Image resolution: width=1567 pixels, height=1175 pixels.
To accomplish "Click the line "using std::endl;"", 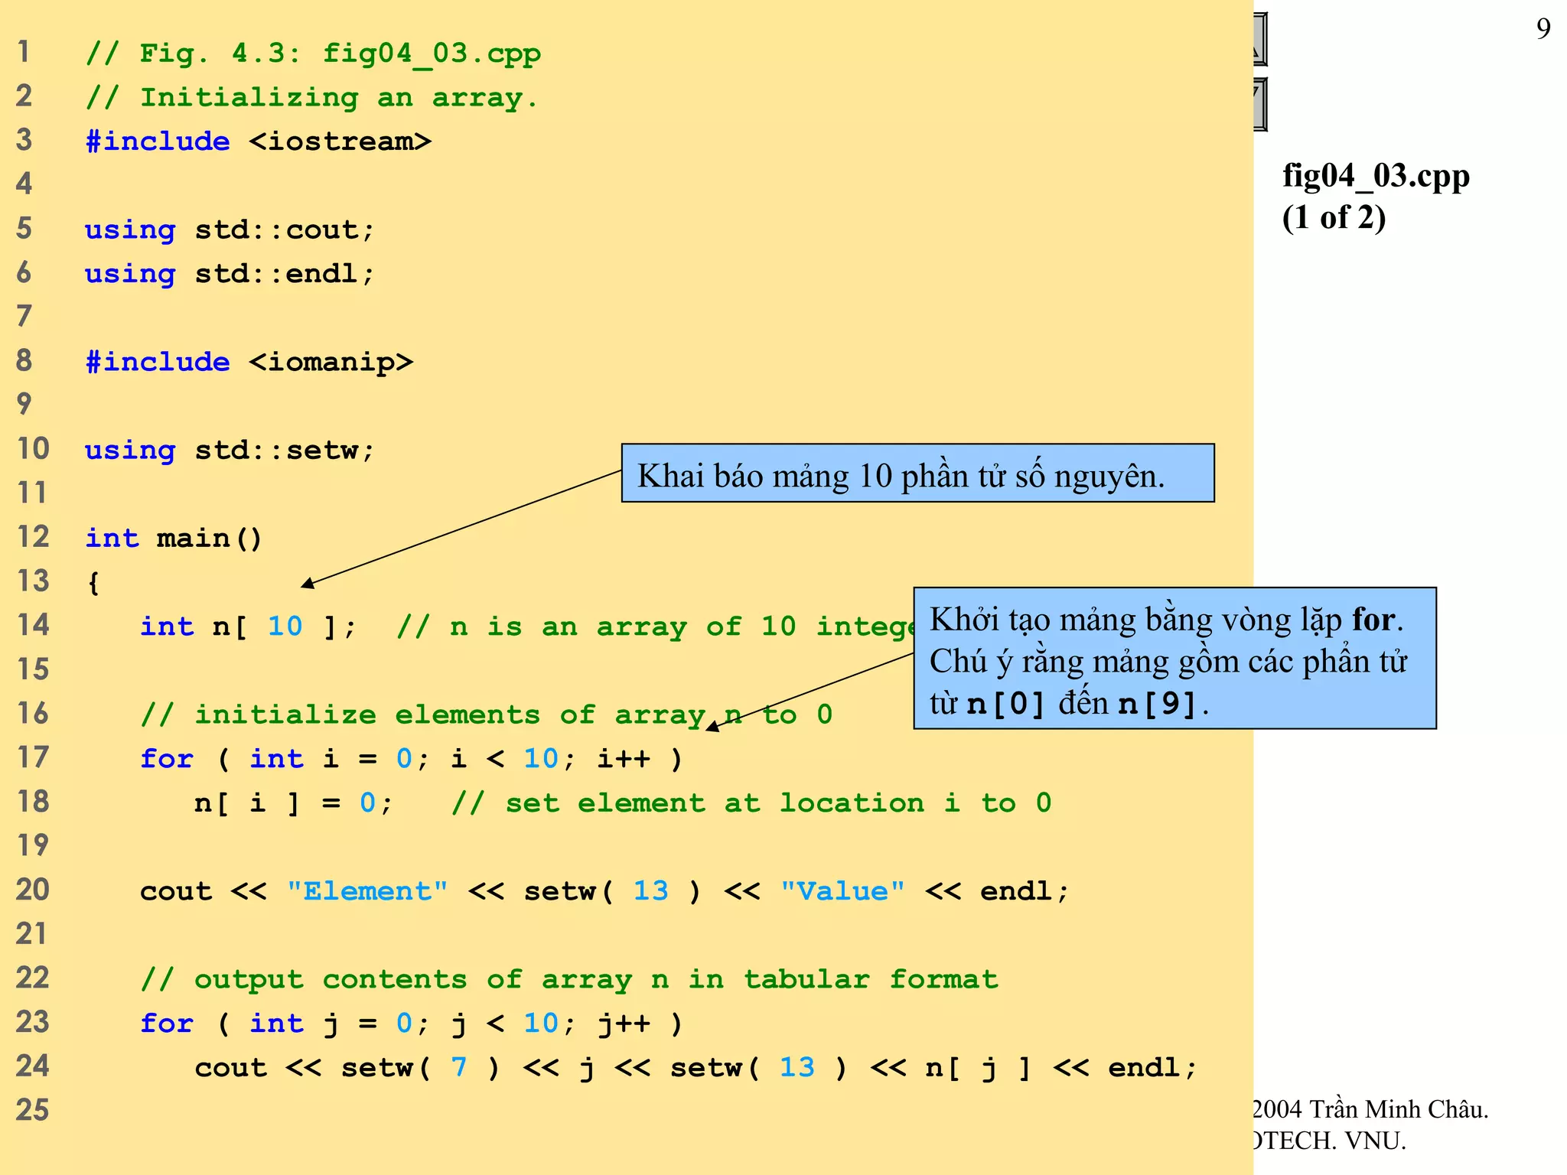I will (x=230, y=274).
